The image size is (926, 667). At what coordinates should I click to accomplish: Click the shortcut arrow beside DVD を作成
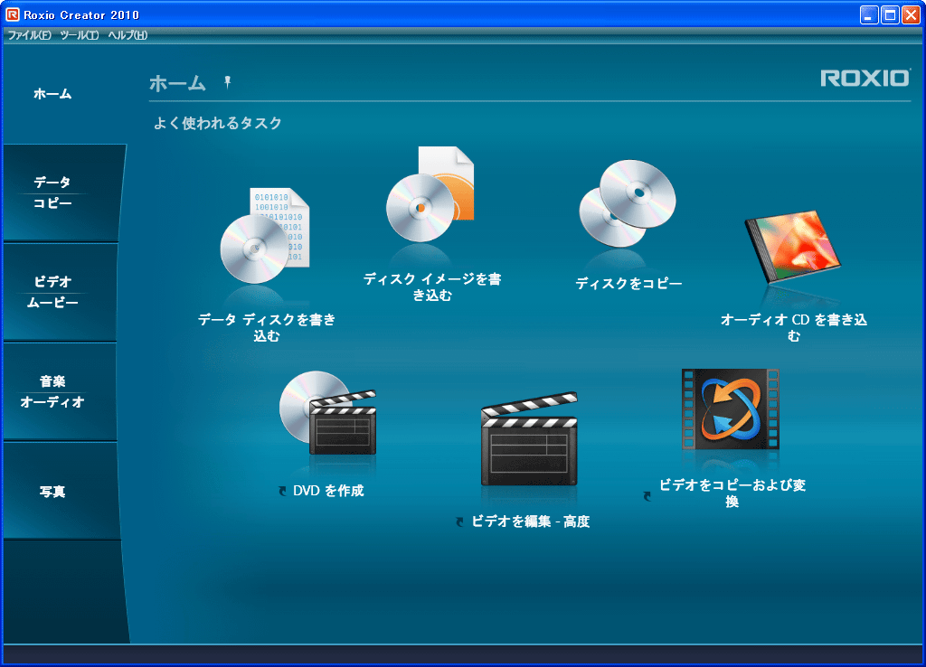pyautogui.click(x=283, y=491)
